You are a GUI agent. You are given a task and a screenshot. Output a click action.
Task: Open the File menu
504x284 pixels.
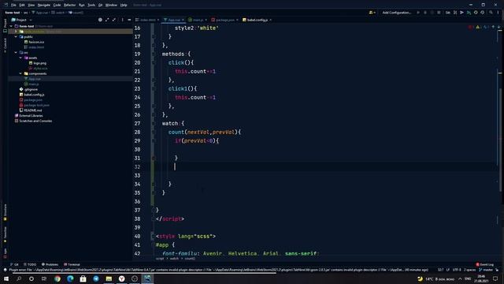click(x=13, y=6)
